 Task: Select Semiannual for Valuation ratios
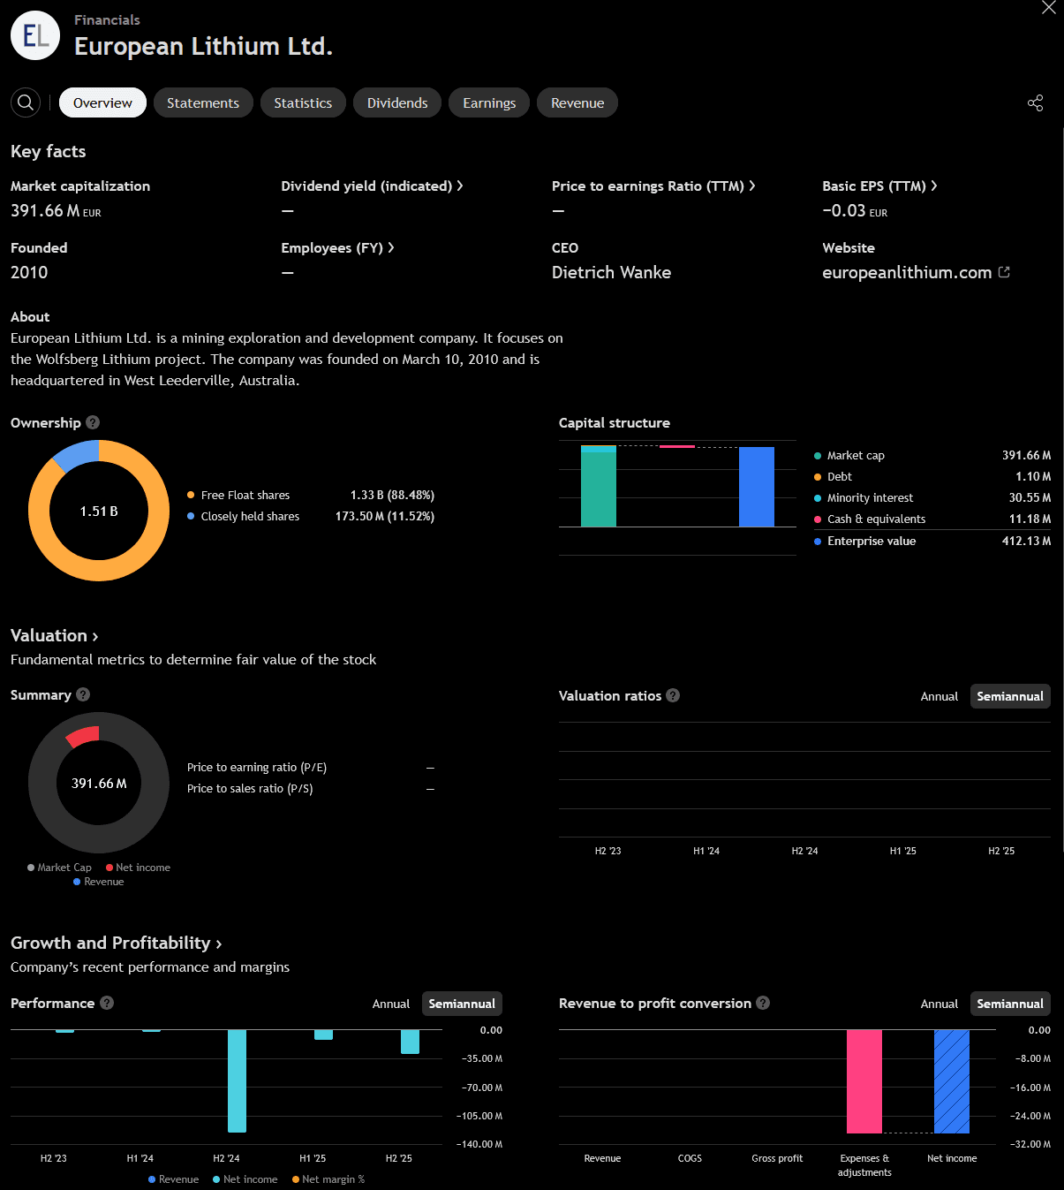pyautogui.click(x=1010, y=696)
